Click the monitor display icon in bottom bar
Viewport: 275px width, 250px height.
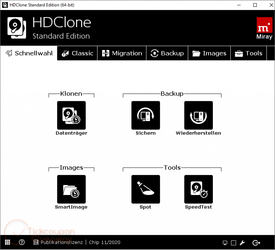225,243
